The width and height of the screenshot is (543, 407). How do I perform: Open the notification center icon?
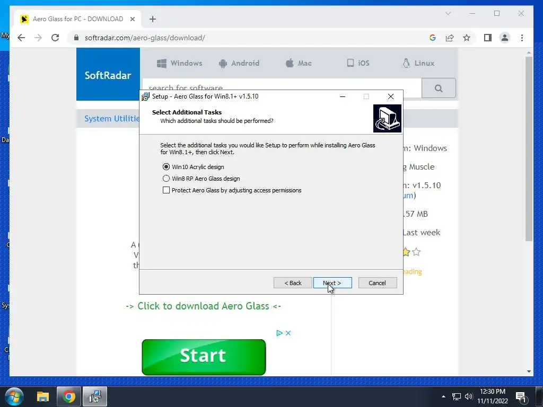(521, 396)
